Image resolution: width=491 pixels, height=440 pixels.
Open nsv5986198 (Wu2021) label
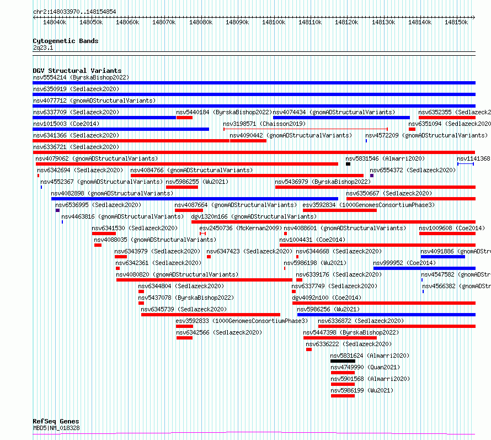(x=315, y=263)
